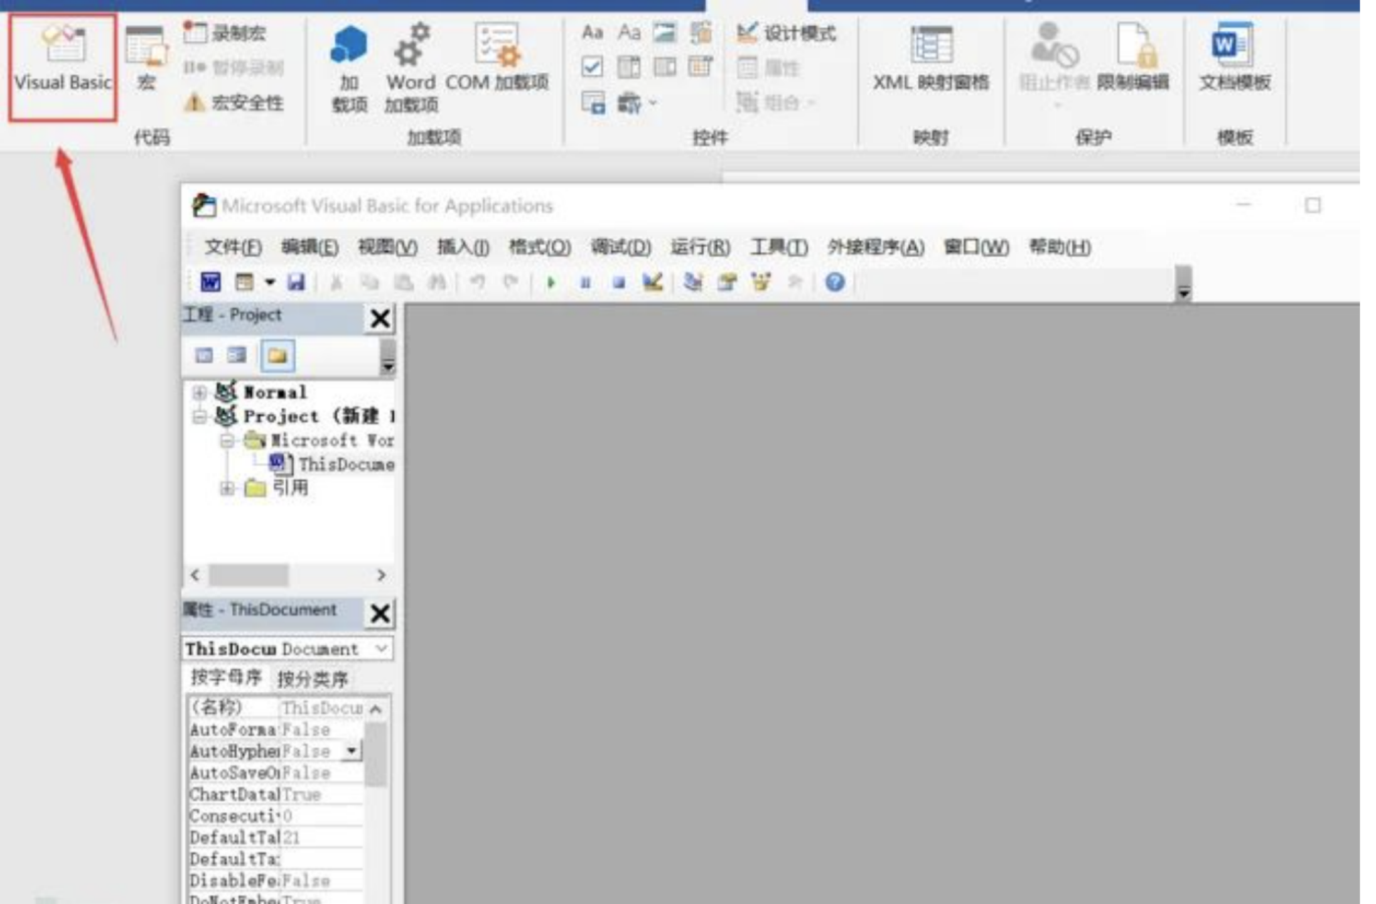Click Insert UserForm toolbar icon
Viewport: 1376px width, 904px height.
coord(244,282)
